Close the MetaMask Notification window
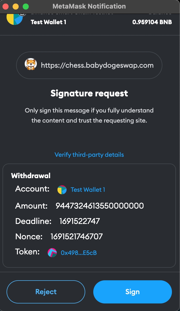 point(6,6)
